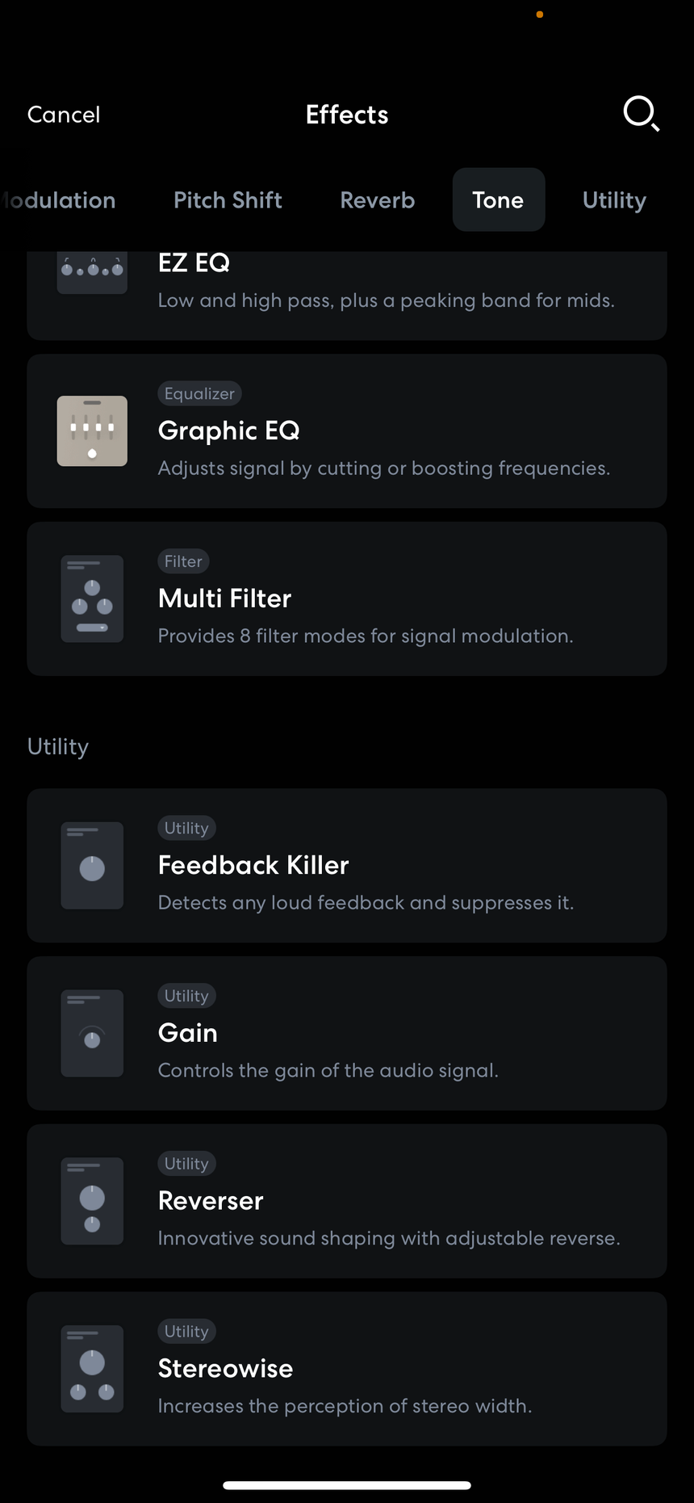Cancel the Effects selection
This screenshot has width=694, height=1503.
click(64, 115)
